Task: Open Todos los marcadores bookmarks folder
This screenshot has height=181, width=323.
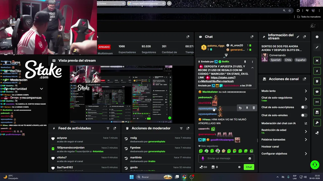Action: pyautogui.click(x=309, y=17)
